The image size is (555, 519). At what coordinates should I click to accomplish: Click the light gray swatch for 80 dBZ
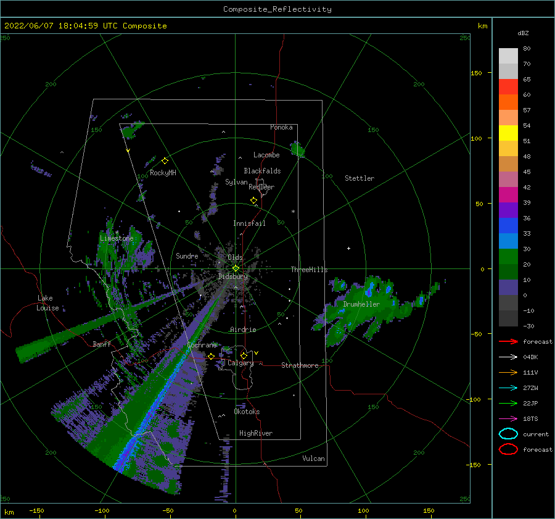[x=508, y=56]
